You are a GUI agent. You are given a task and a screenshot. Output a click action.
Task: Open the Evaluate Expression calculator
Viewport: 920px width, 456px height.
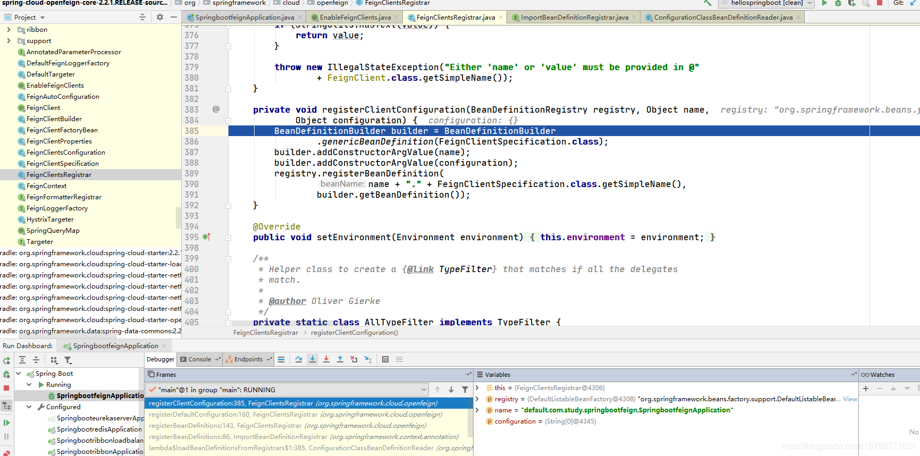click(385, 359)
